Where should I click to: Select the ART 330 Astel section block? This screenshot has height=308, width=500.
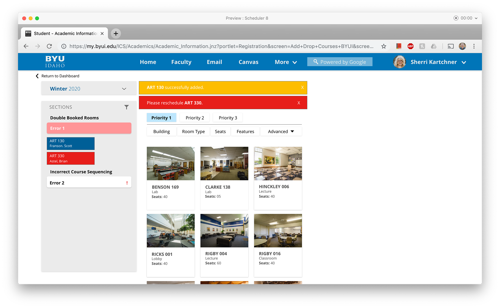71,158
